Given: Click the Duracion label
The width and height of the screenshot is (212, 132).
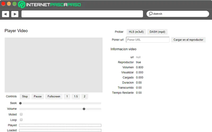Looking at the screenshot, I should click(x=128, y=83).
